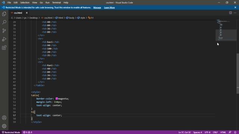Click the opening style tag line 50
This screenshot has width=239, height=134.
coord(36,92)
